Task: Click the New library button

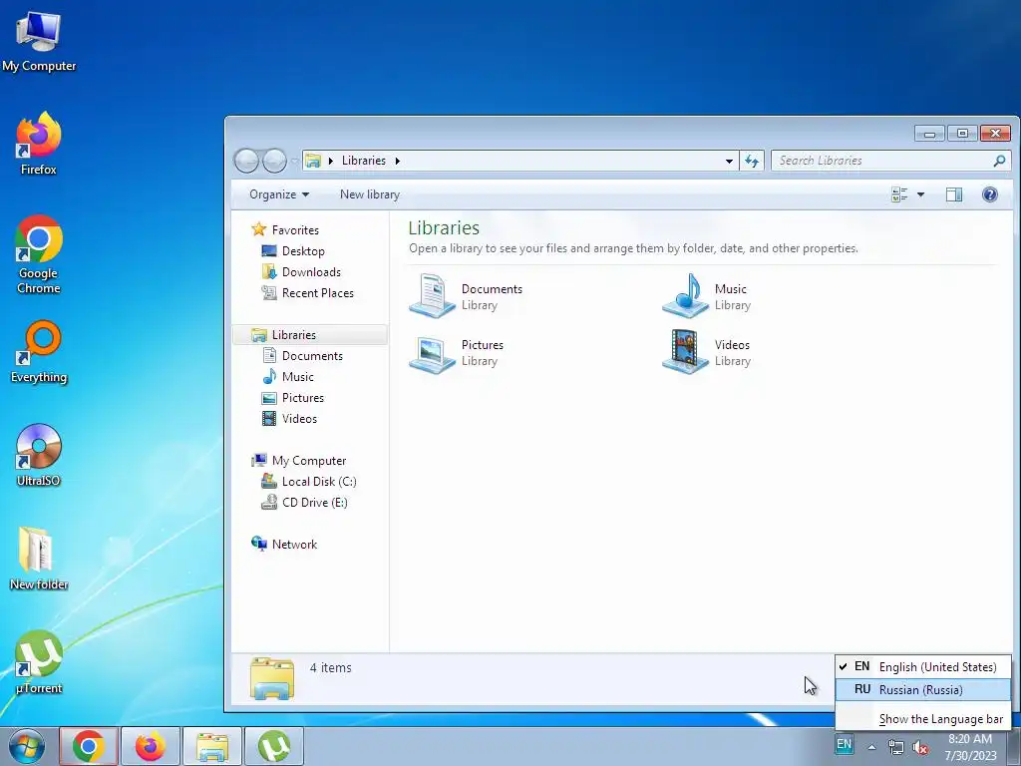Action: (370, 194)
